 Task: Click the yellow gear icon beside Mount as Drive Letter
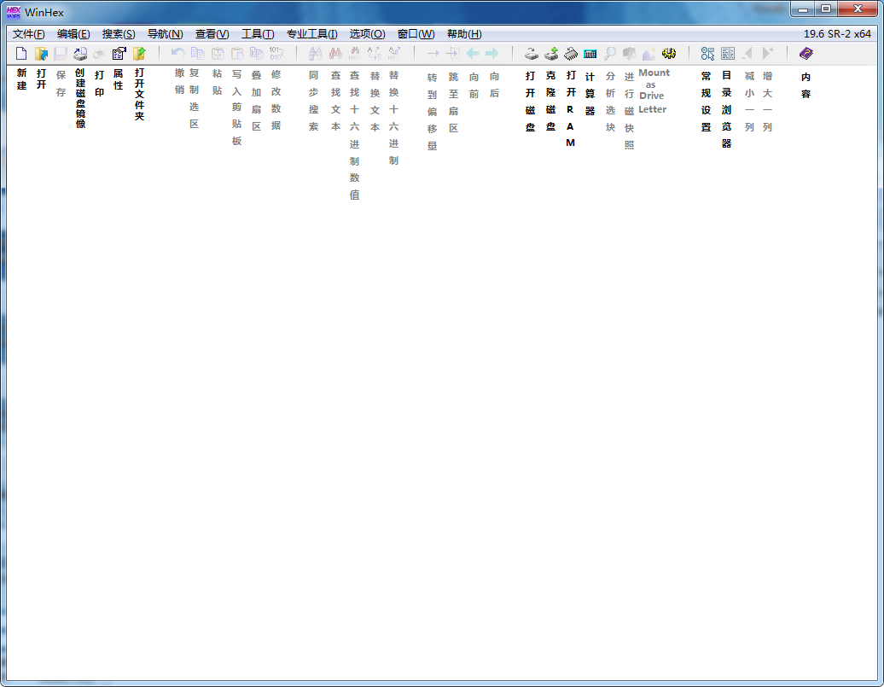(x=669, y=54)
